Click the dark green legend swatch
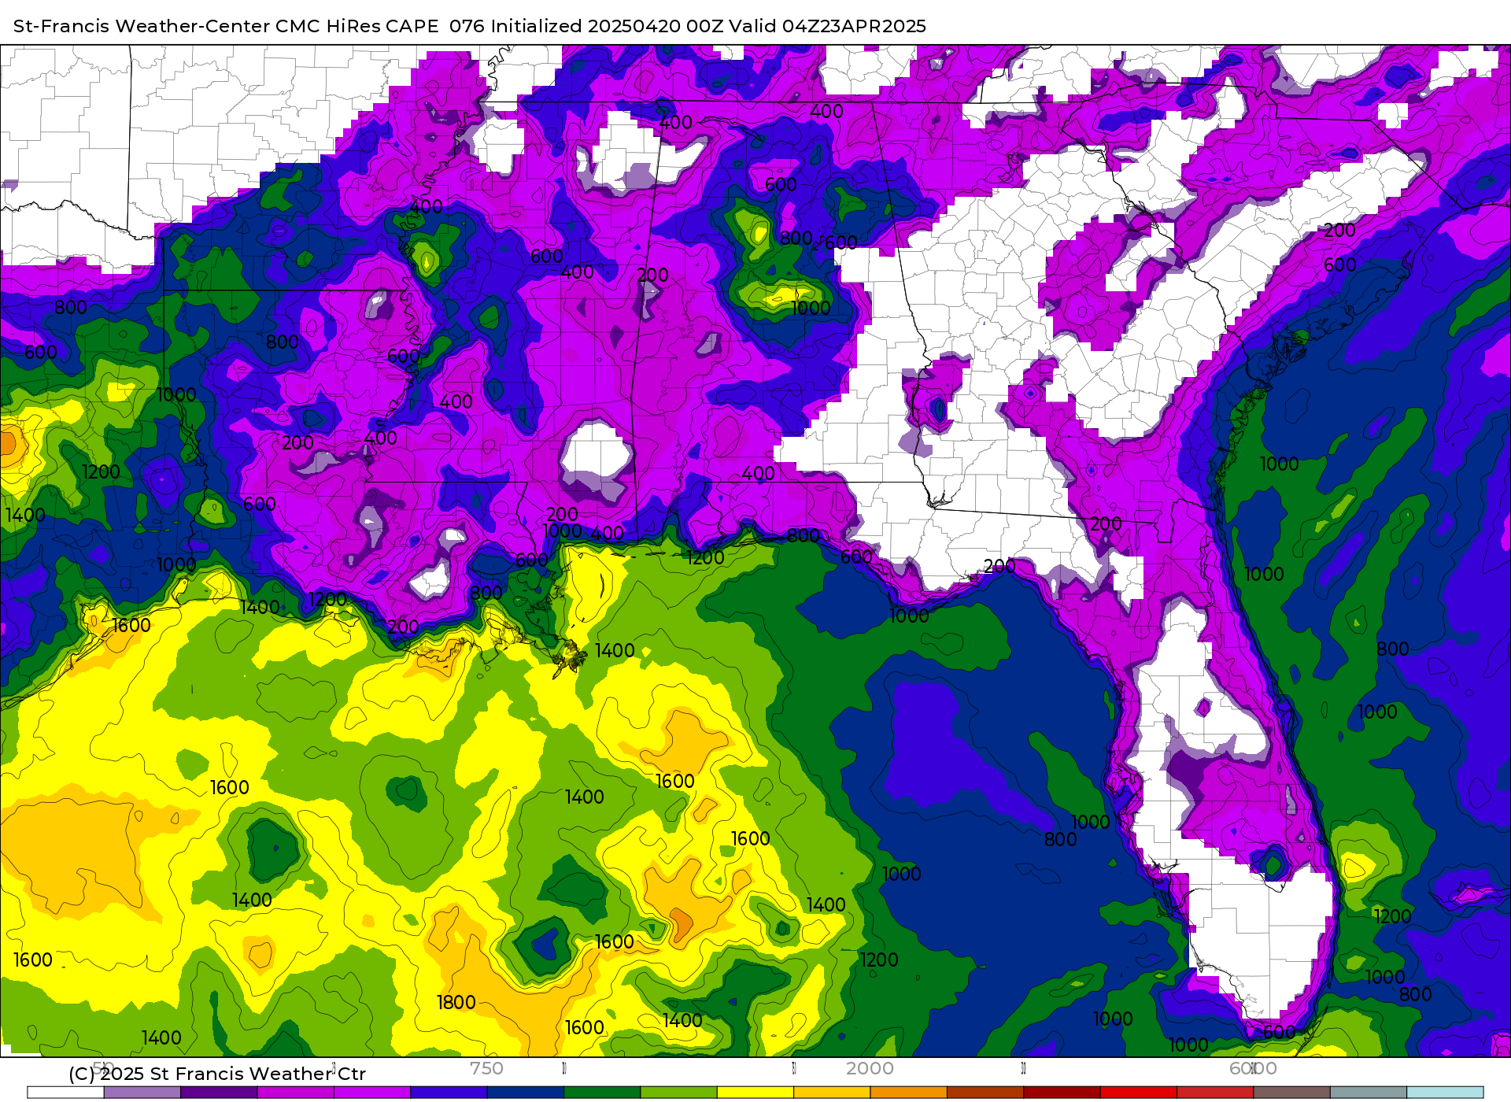 (602, 1093)
